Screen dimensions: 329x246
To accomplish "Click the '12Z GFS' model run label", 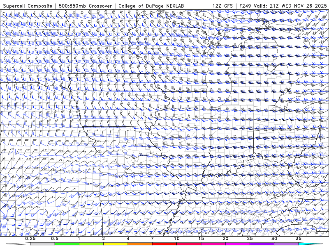I will (222, 6).
